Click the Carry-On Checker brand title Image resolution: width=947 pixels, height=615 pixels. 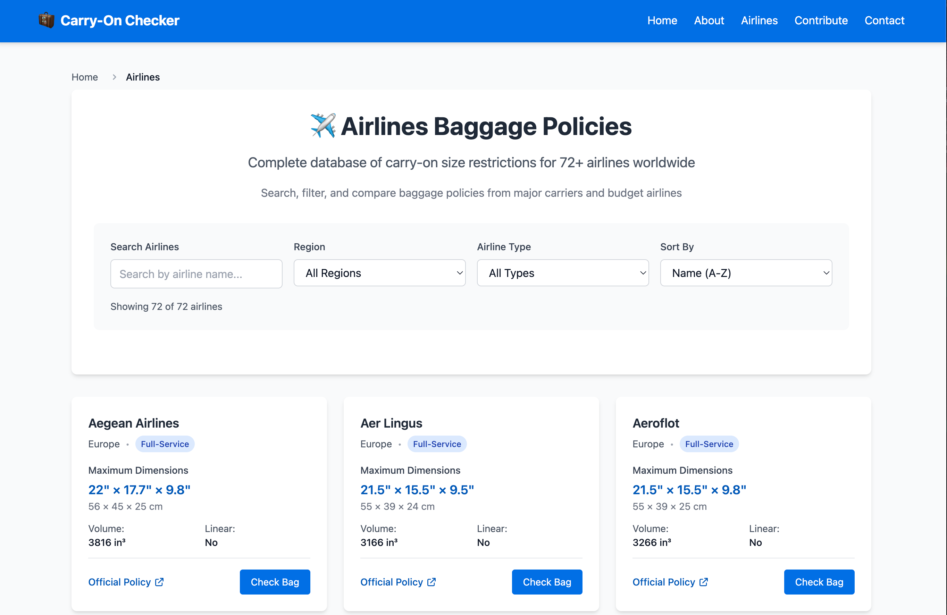click(x=120, y=20)
